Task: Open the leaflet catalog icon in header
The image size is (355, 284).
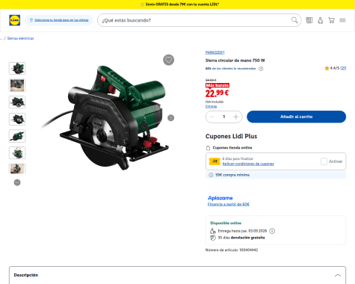Action: pyautogui.click(x=309, y=20)
